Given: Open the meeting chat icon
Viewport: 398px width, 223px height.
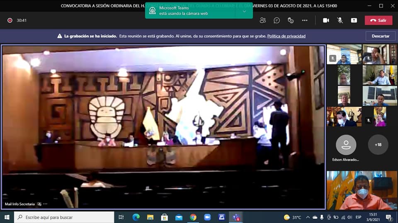Looking at the screenshot, I should [x=277, y=20].
